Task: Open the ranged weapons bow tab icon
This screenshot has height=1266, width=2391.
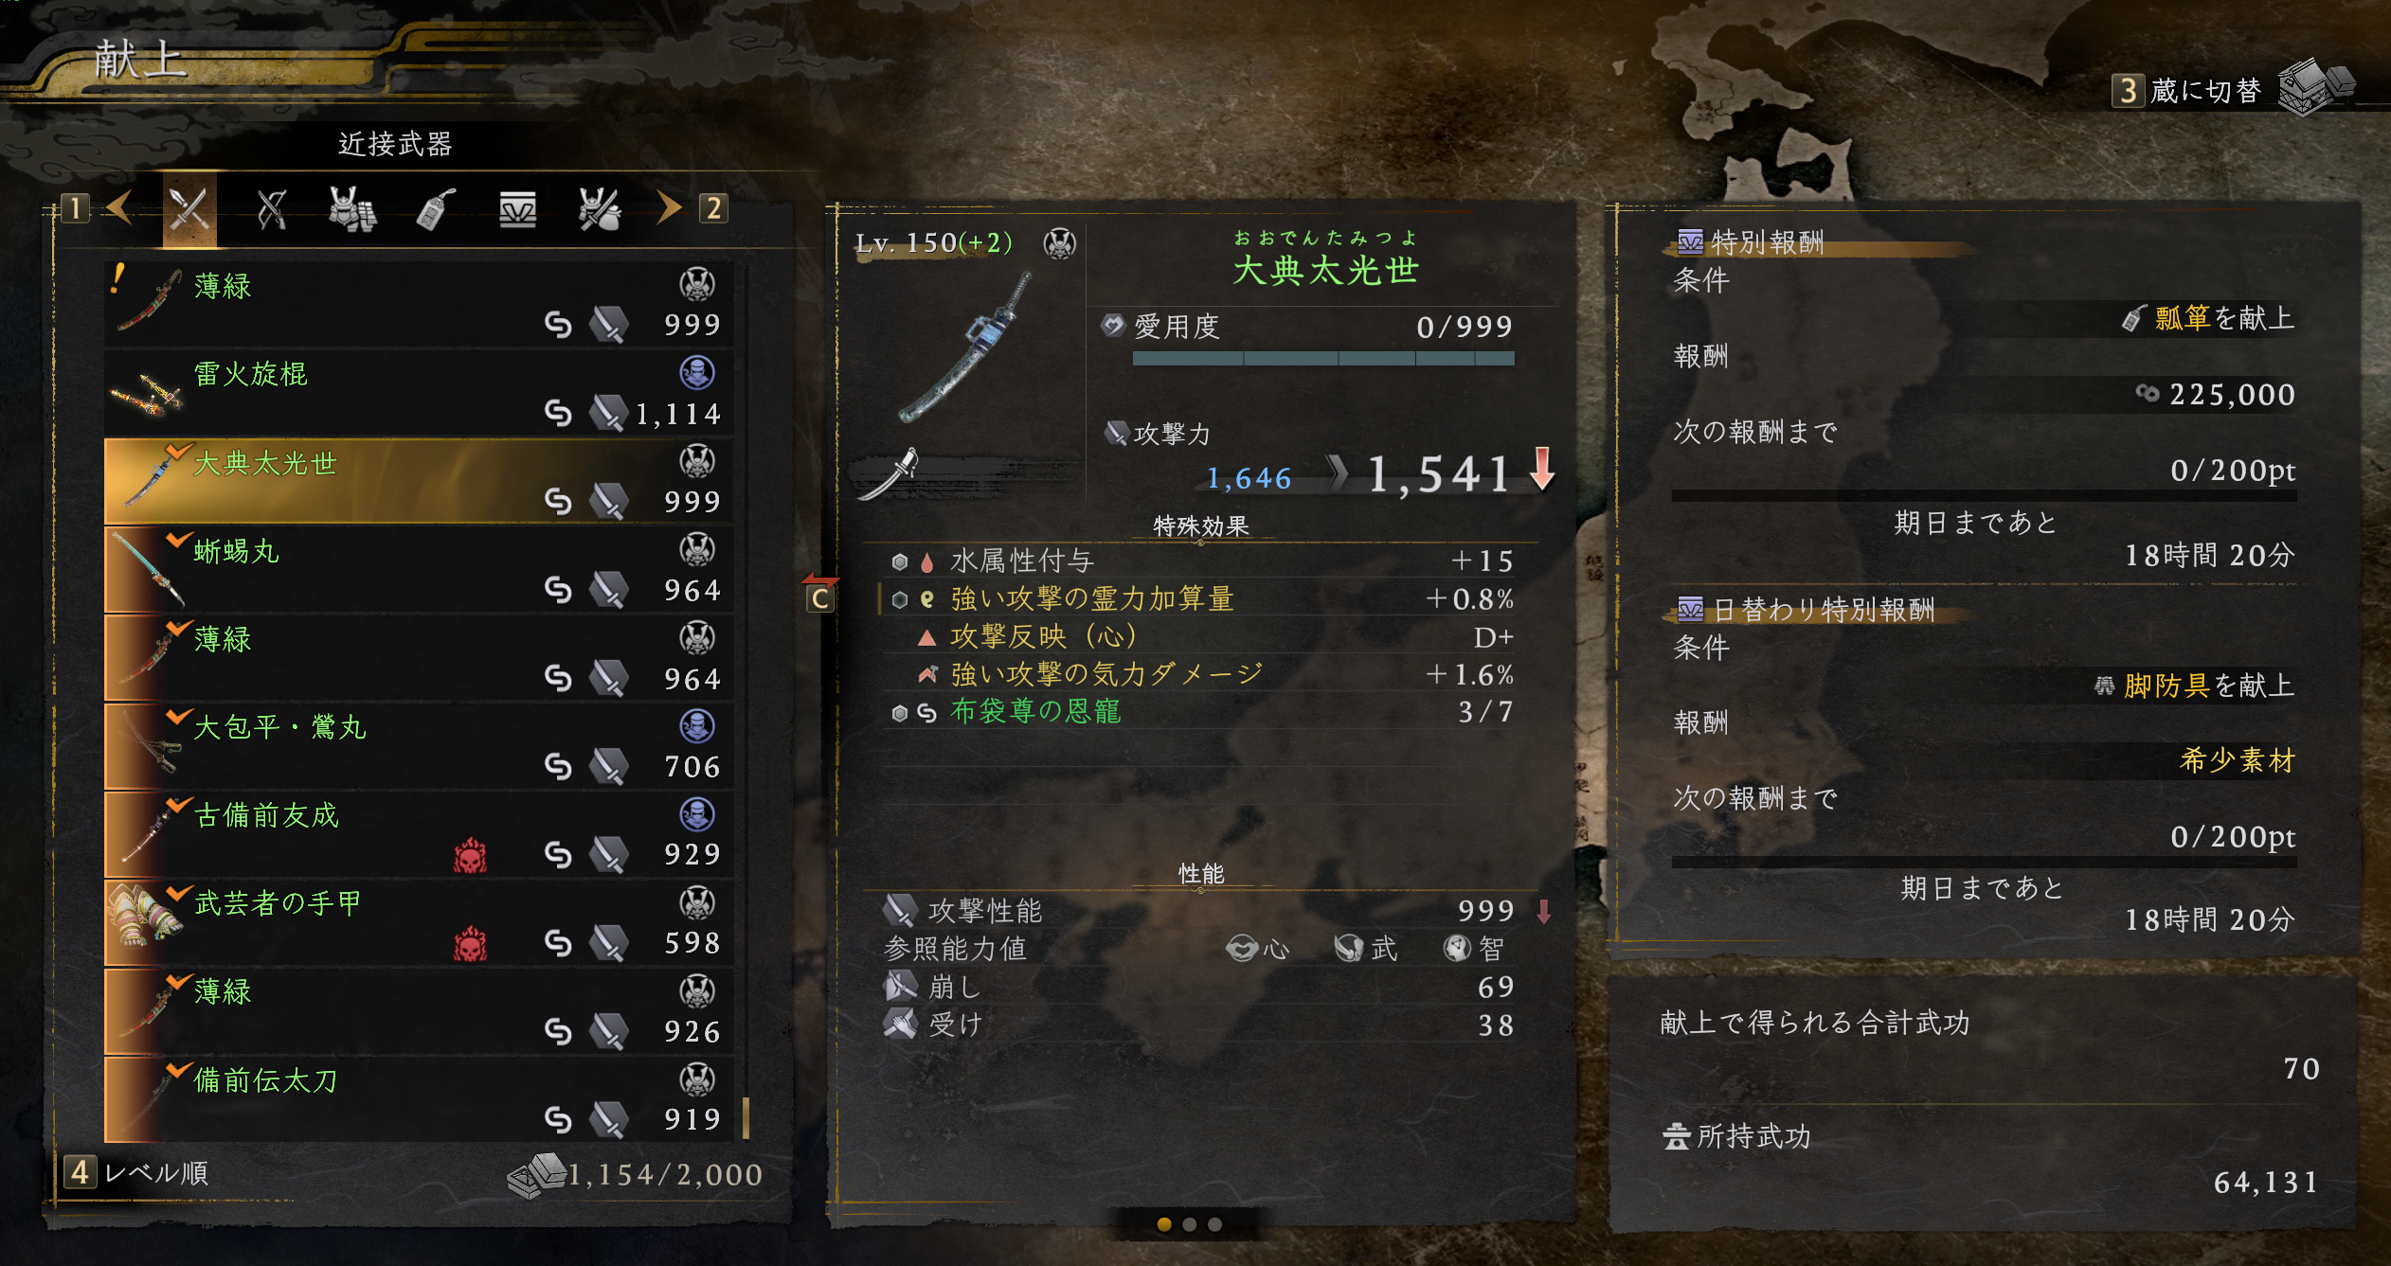Action: click(272, 209)
